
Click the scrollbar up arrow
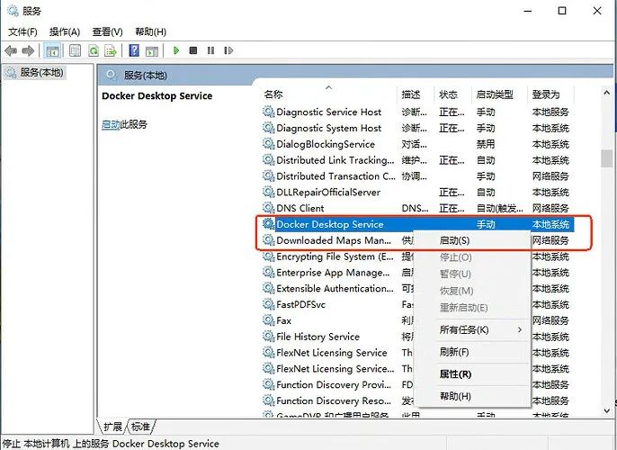607,94
